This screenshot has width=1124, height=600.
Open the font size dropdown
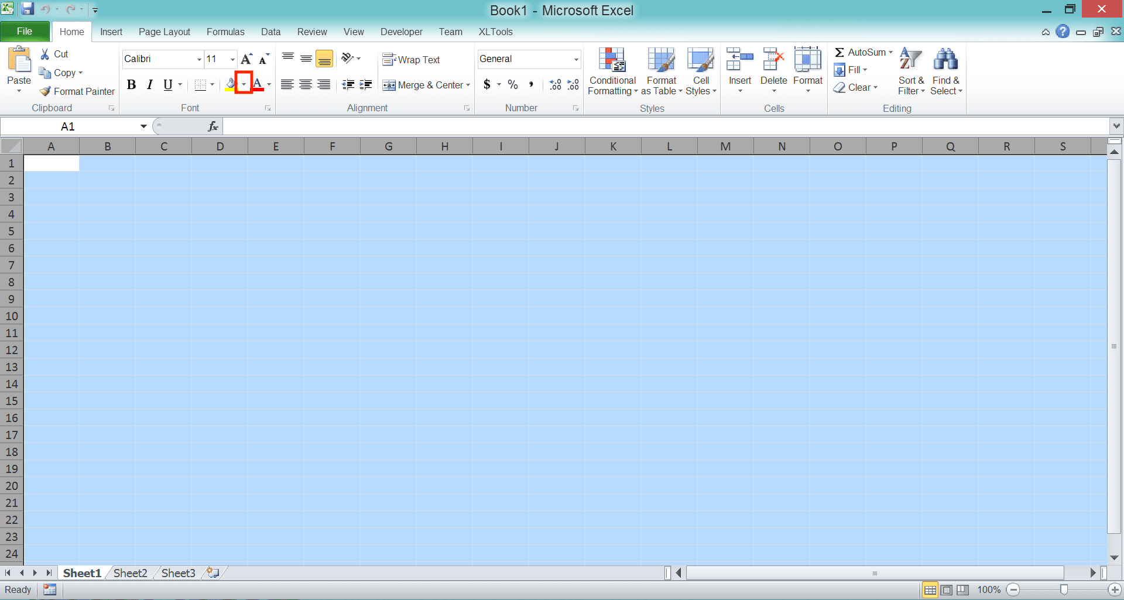point(232,59)
